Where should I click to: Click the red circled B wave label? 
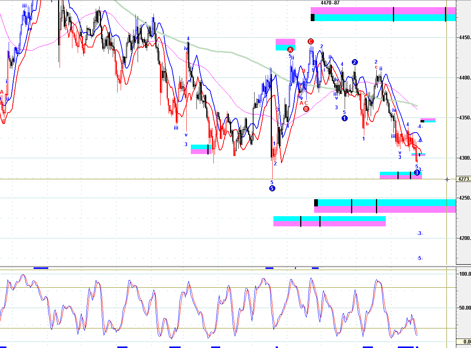tap(306, 109)
